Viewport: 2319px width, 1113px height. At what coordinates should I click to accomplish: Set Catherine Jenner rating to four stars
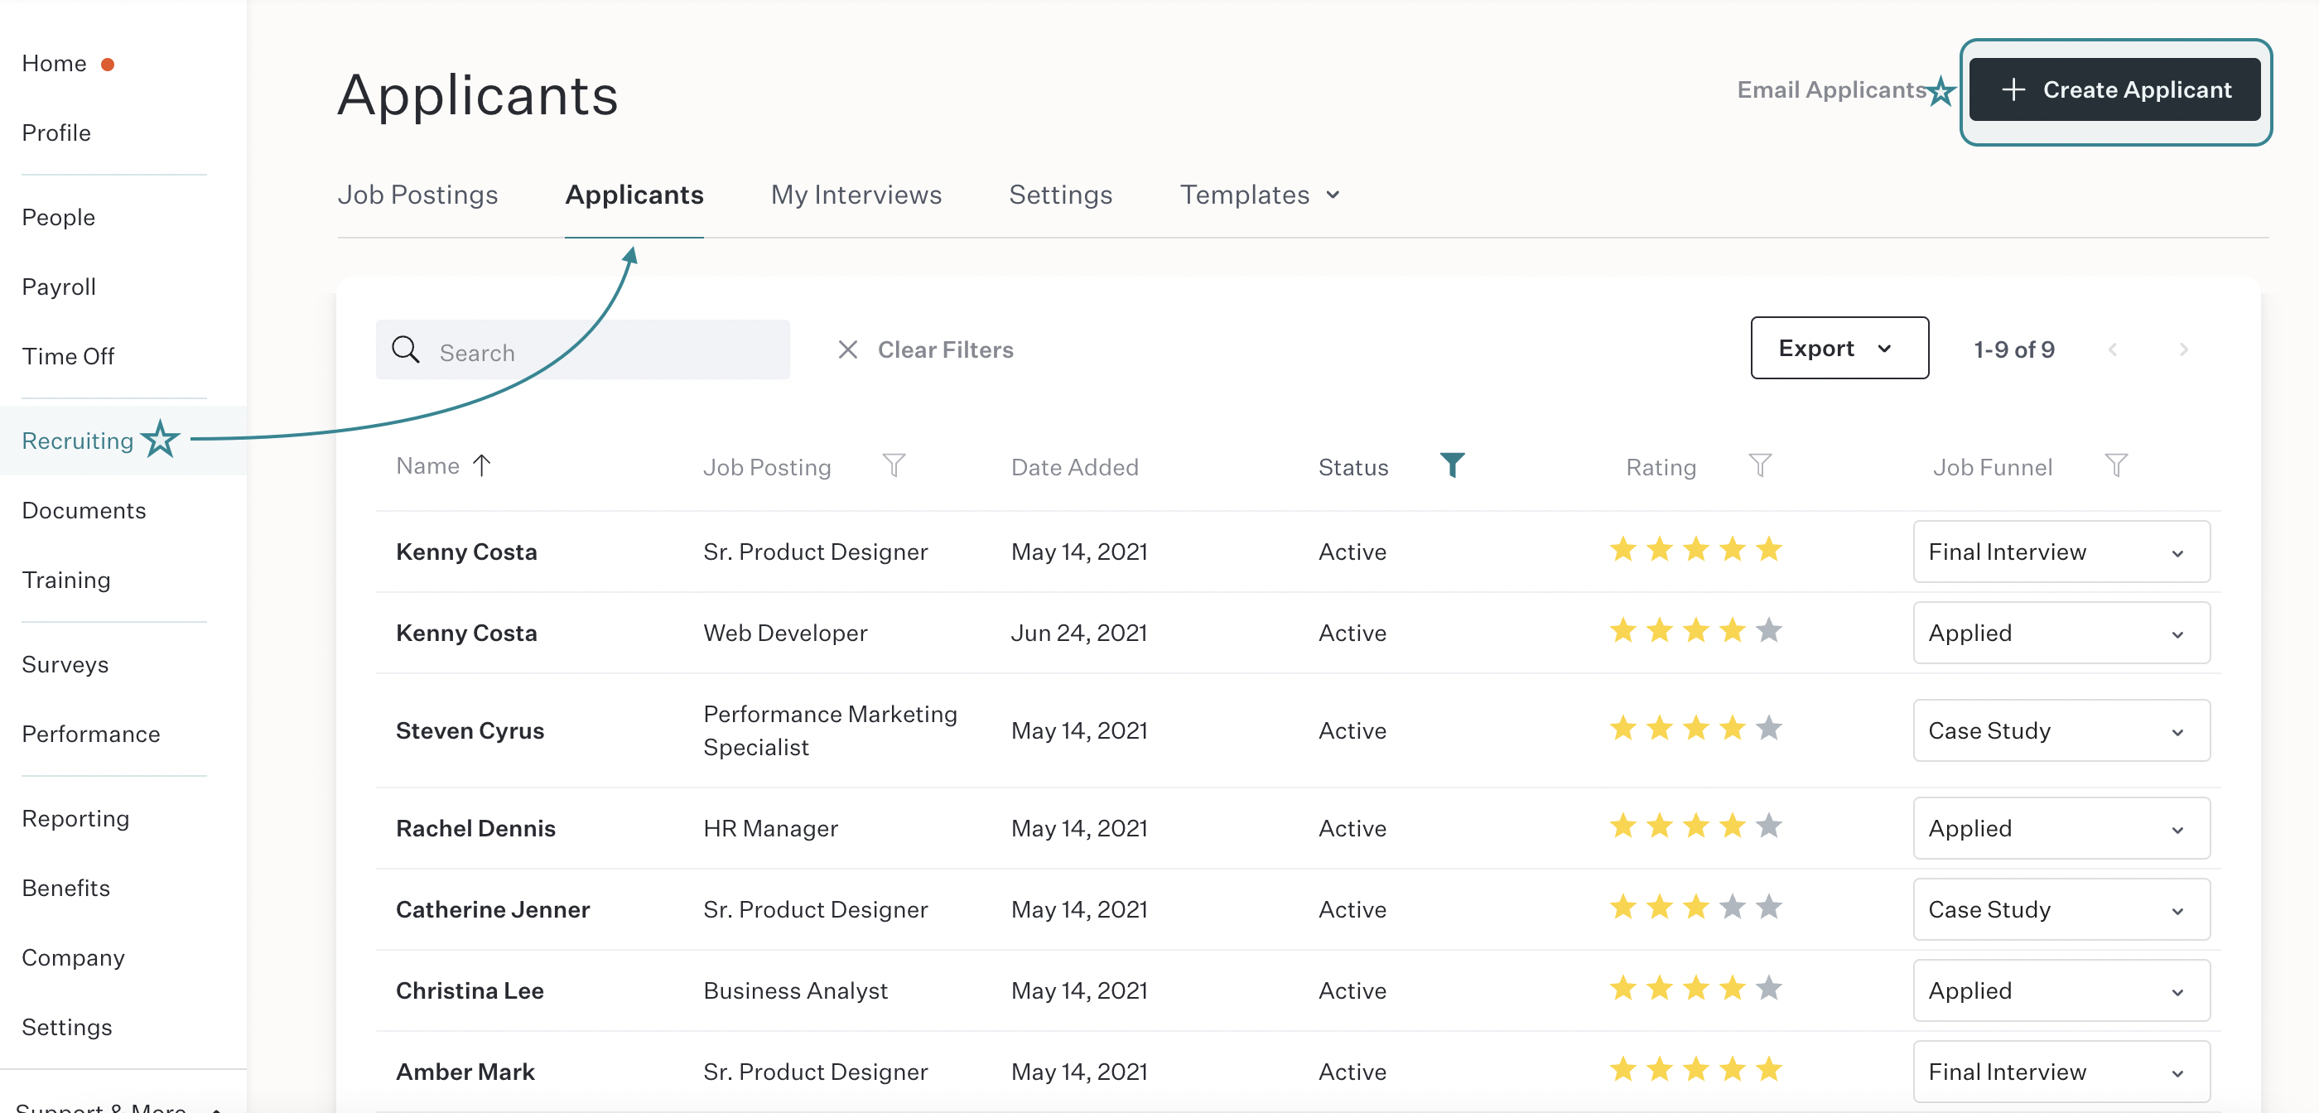[x=1732, y=907]
